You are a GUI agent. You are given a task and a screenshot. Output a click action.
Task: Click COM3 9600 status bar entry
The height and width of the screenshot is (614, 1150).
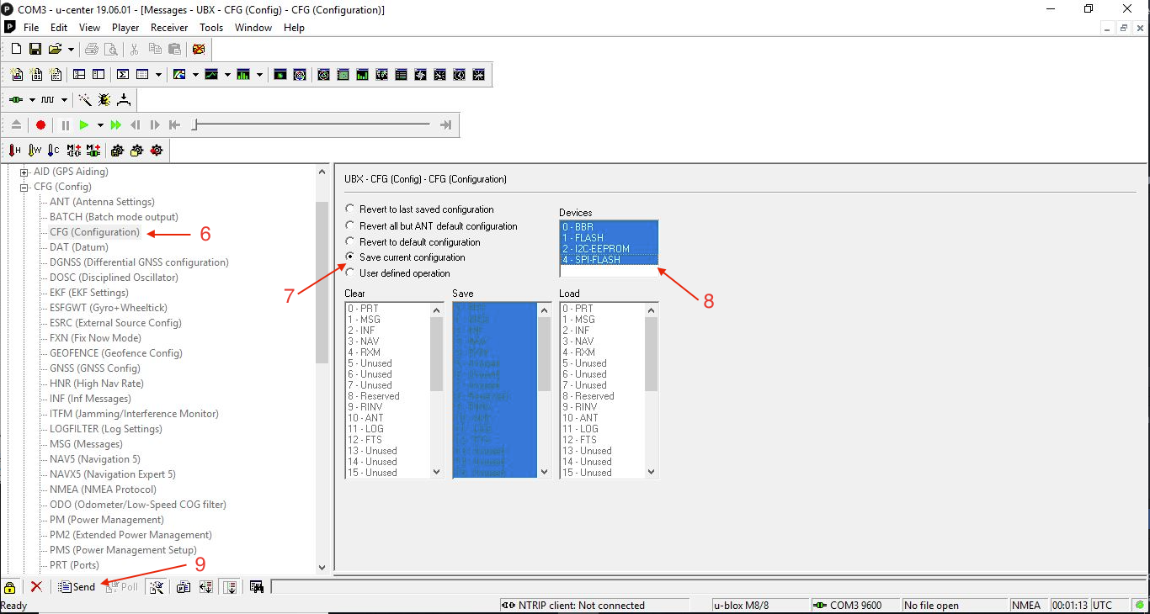click(855, 606)
